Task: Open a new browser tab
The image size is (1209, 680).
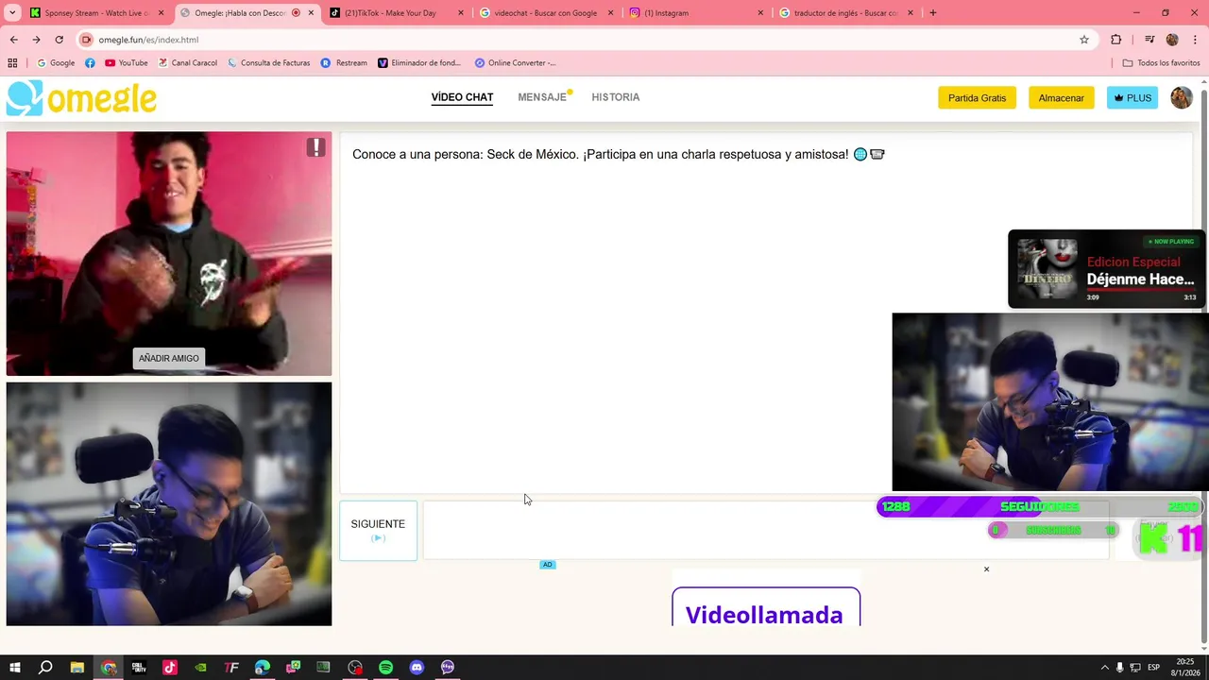Action: tap(933, 13)
